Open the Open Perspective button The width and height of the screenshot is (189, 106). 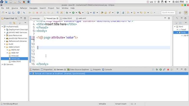coord(180,13)
